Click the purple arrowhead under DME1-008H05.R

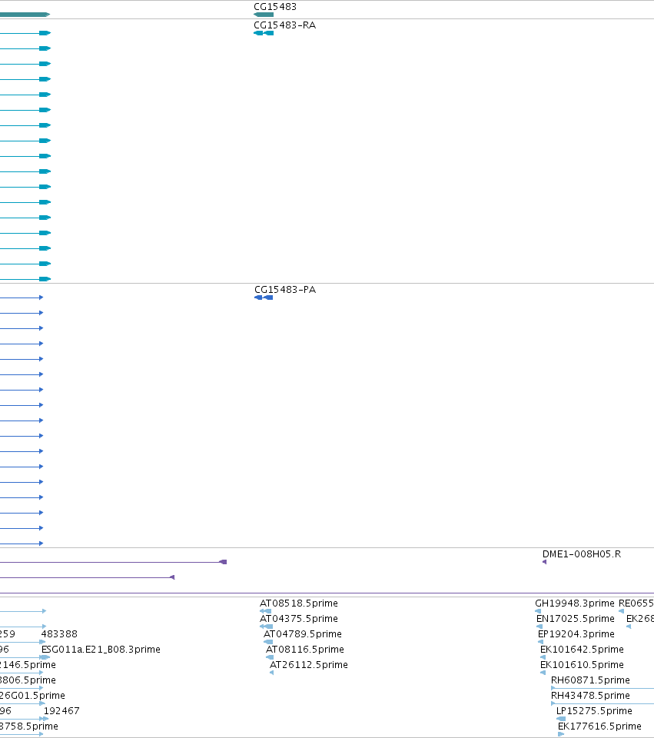click(x=544, y=562)
